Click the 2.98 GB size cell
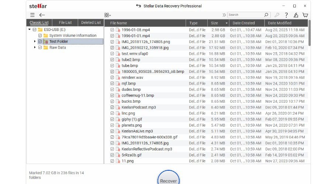 click(x=218, y=30)
